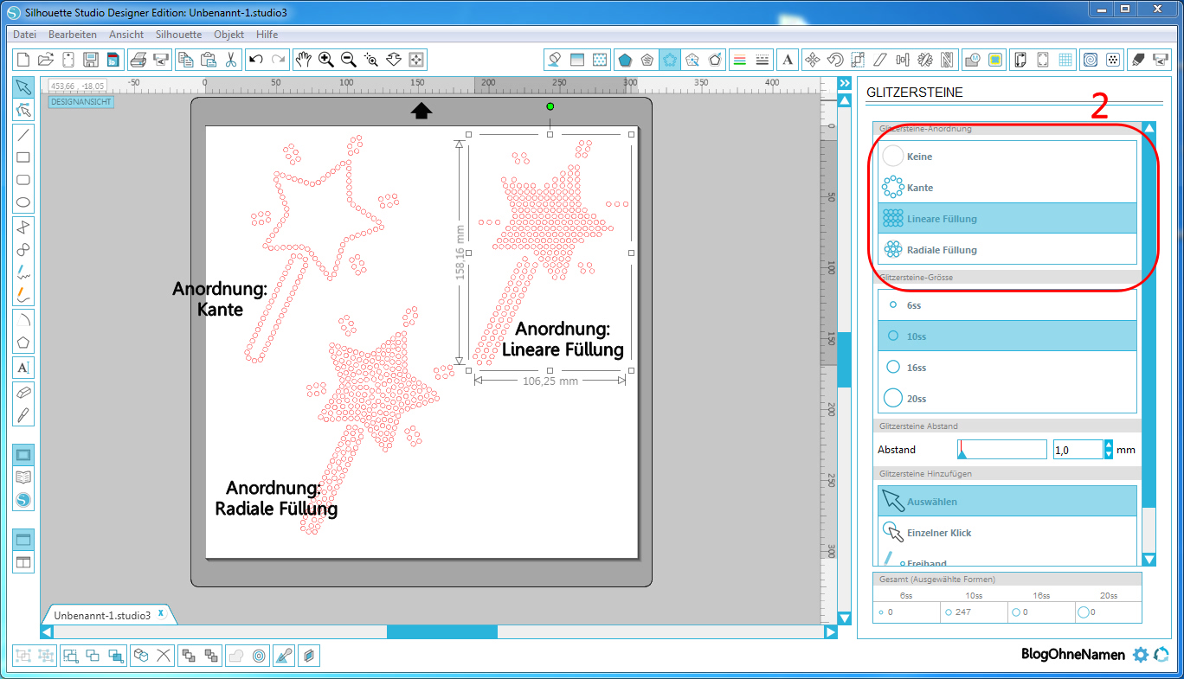This screenshot has width=1184, height=679.
Task: Open the Objekt menu
Action: (228, 35)
